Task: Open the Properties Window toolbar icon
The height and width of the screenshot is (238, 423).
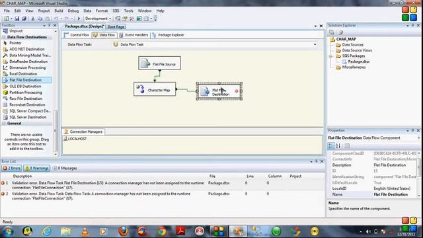Action: (125, 19)
